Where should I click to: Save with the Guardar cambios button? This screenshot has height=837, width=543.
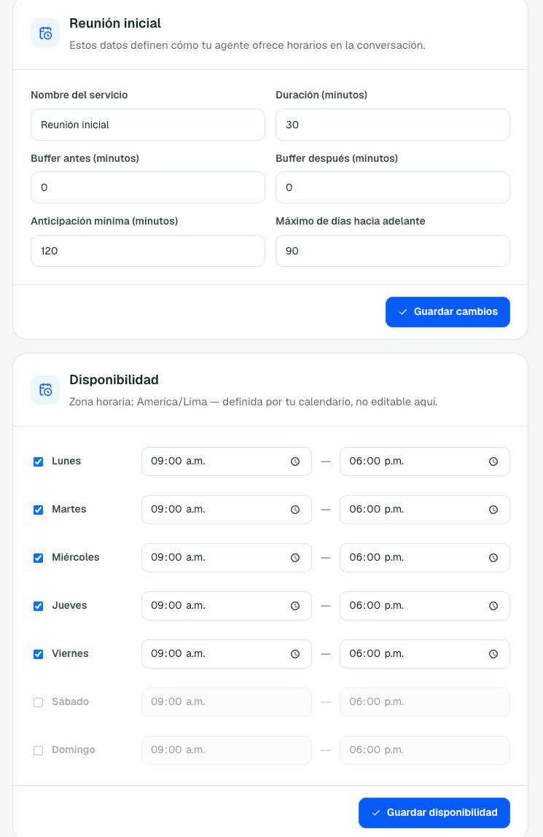(448, 312)
